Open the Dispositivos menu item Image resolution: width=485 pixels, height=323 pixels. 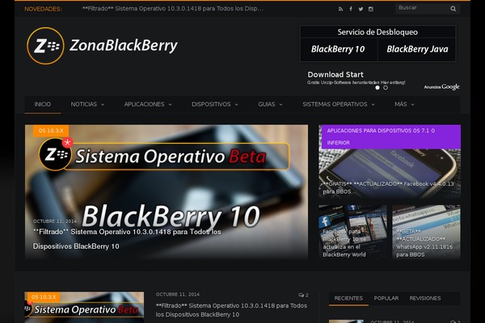point(211,104)
